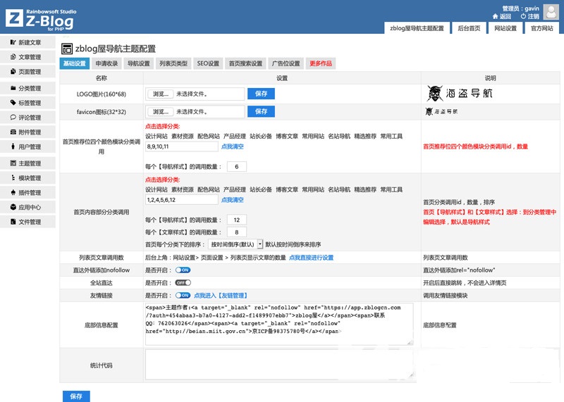Open the 点我直接进行设置 link
This screenshot has width=564, height=402.
pos(311,258)
